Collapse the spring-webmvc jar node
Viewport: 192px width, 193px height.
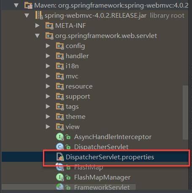pyautogui.click(x=27, y=16)
